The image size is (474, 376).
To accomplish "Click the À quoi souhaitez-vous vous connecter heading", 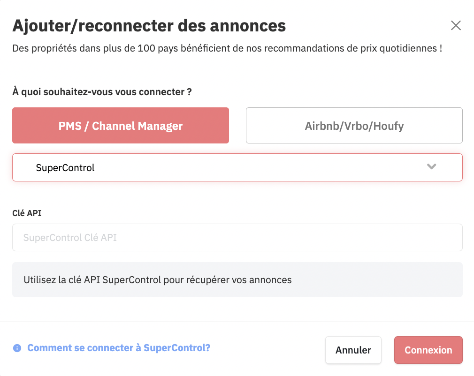I will coord(102,92).
